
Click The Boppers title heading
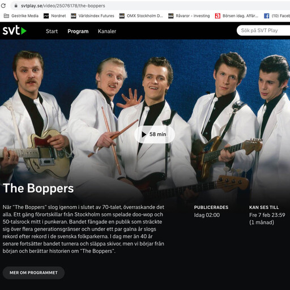pos(39,188)
